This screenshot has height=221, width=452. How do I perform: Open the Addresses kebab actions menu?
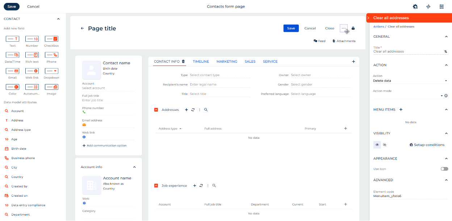199,109
